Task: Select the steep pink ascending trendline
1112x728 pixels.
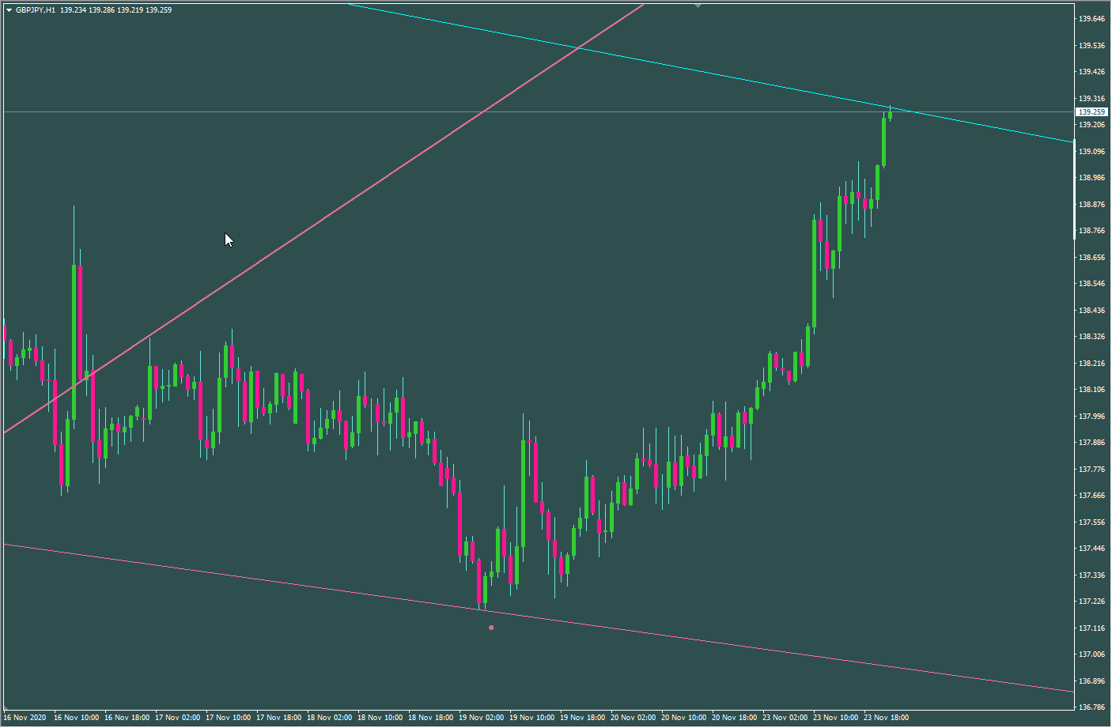Action: tap(324, 218)
